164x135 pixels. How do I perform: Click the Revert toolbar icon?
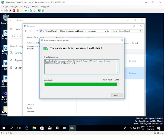pos(35,11)
